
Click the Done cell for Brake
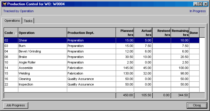pos(194,57)
